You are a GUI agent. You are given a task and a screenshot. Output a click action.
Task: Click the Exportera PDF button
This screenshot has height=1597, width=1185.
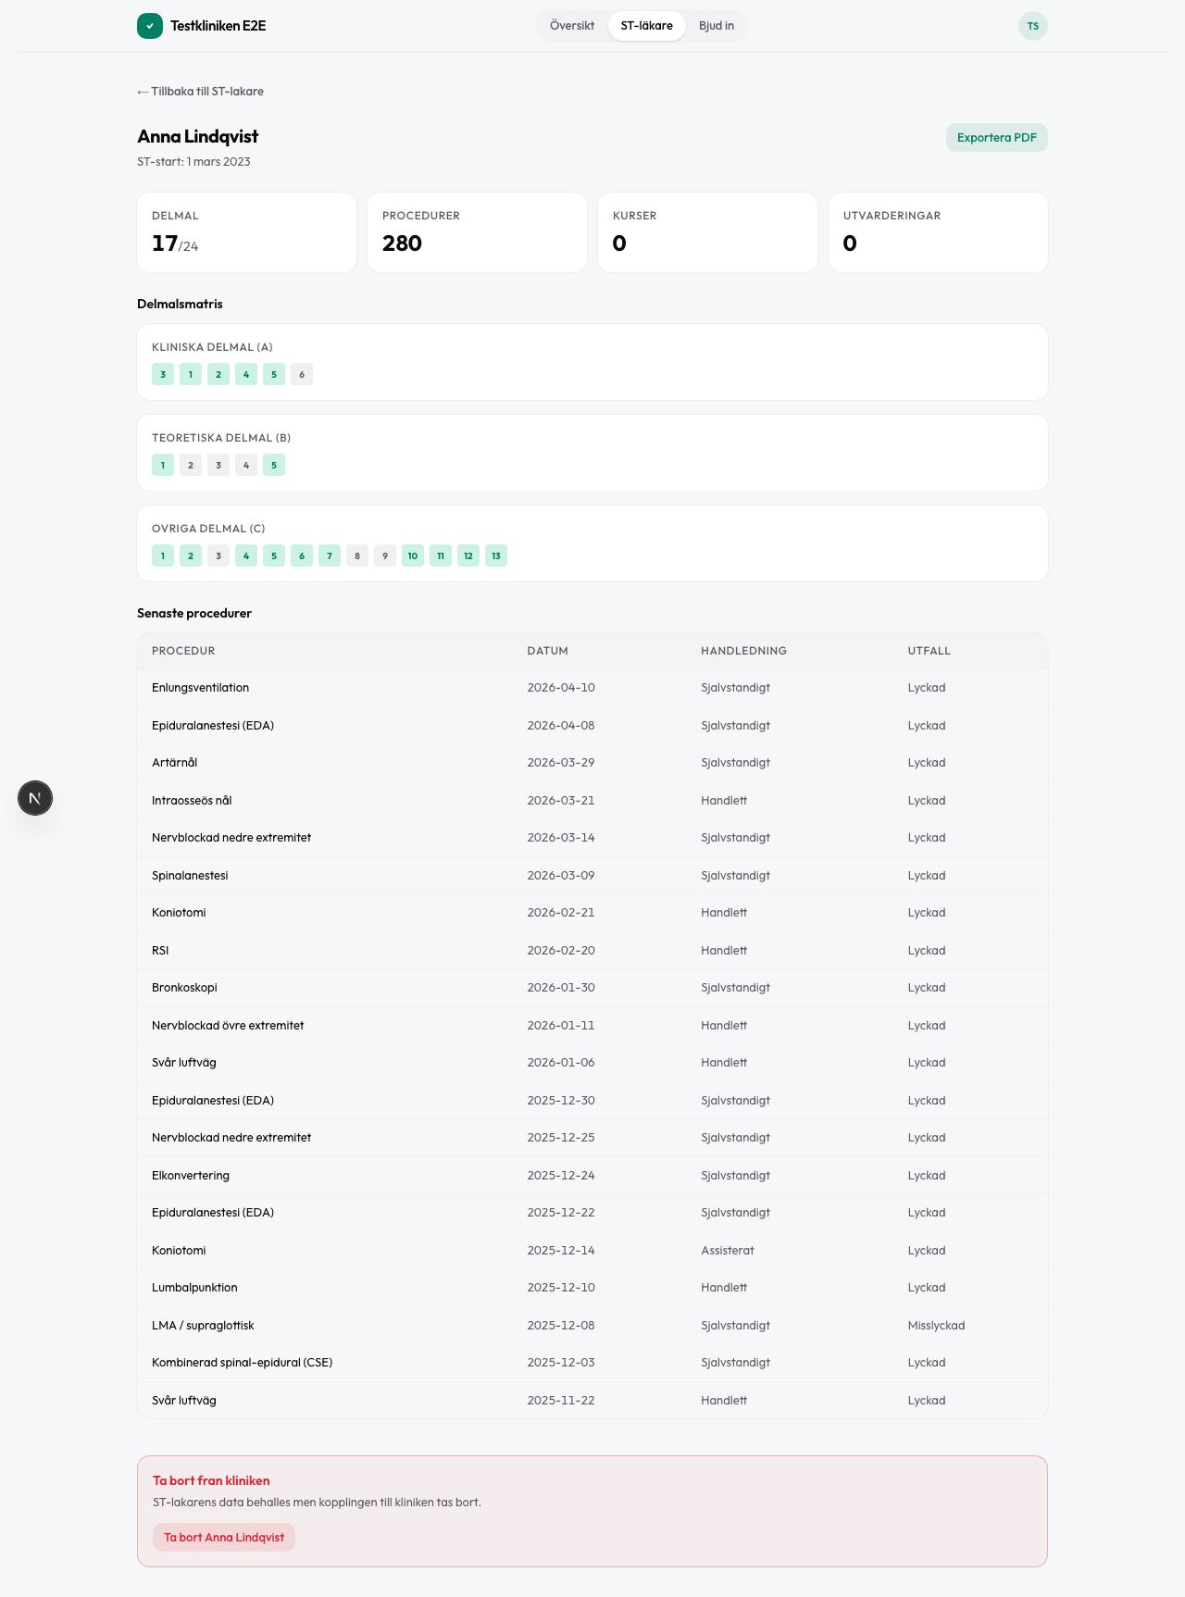(996, 138)
